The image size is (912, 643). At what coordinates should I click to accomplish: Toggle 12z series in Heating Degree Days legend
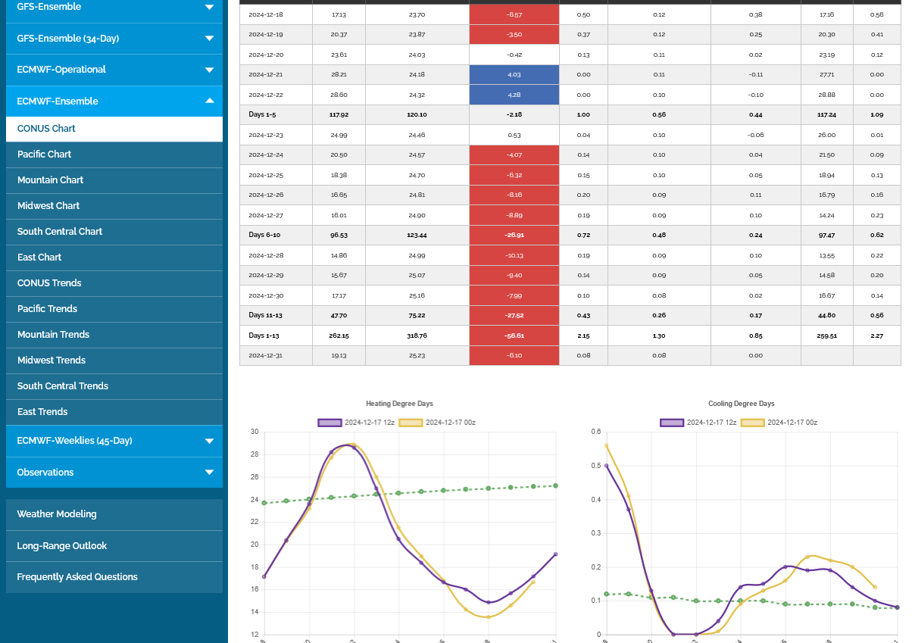330,423
